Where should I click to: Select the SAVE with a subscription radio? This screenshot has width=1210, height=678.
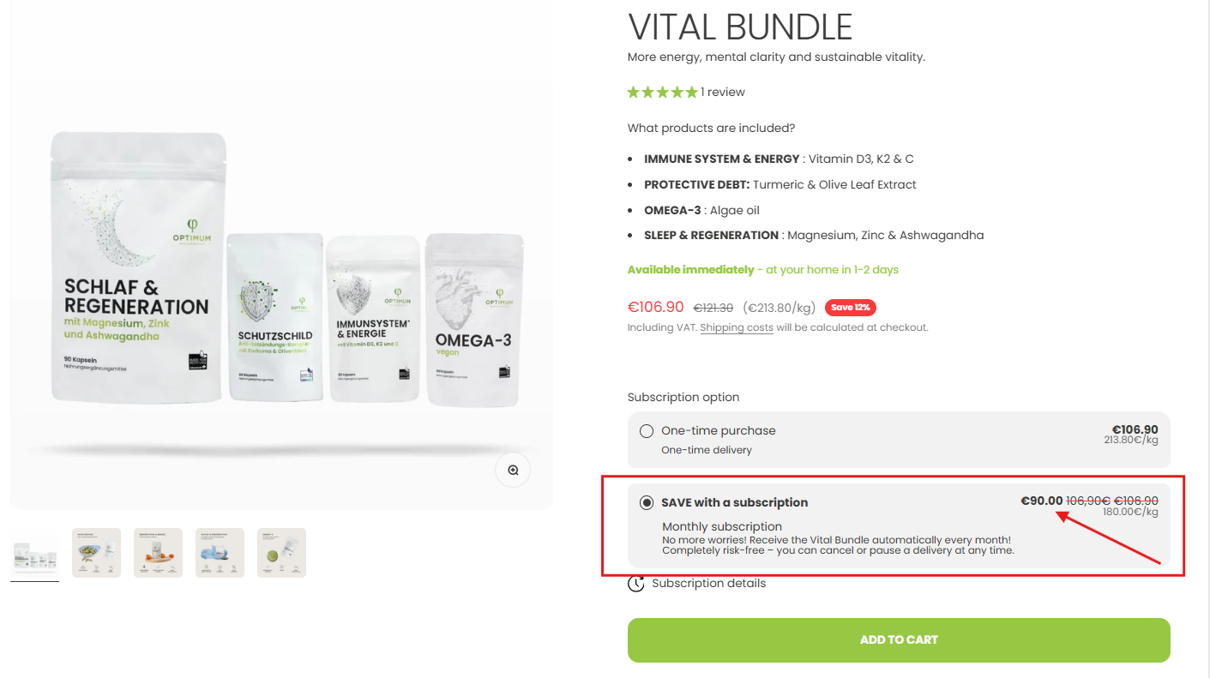click(x=647, y=502)
